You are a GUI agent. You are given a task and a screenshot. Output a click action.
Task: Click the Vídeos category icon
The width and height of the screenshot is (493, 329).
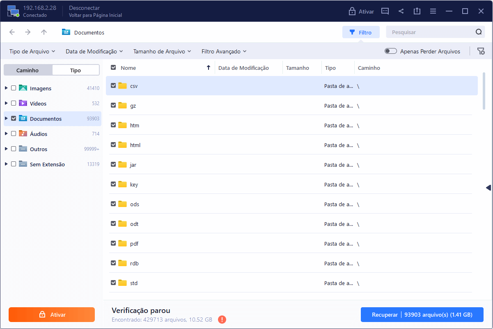(23, 103)
